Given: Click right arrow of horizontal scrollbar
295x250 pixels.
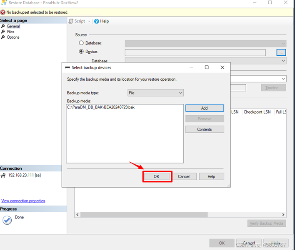Looking at the screenshot, I should [x=283, y=215].
